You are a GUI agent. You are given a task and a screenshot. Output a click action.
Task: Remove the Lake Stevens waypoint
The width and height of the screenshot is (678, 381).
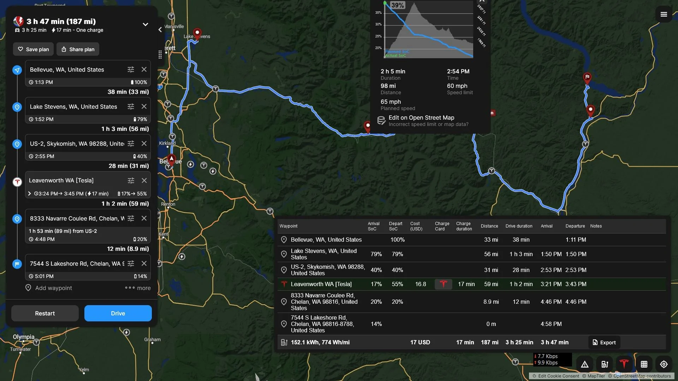[x=144, y=107]
